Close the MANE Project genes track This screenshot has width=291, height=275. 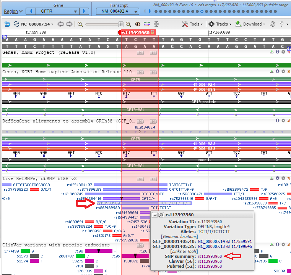click(x=289, y=52)
